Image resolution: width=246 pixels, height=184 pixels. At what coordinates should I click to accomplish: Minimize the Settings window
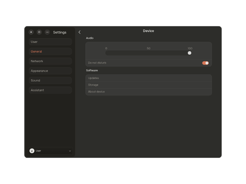47,32
